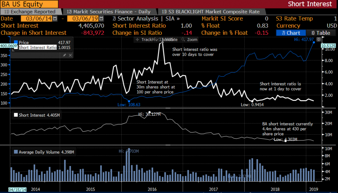Click the Short Interest title in header bar
The width and height of the screenshot is (338, 193).
point(310,4)
